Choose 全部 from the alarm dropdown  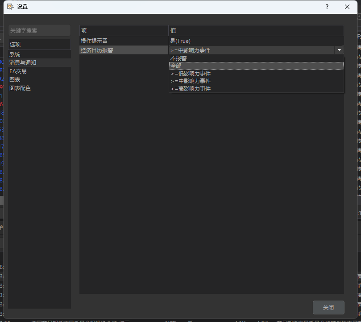point(176,66)
